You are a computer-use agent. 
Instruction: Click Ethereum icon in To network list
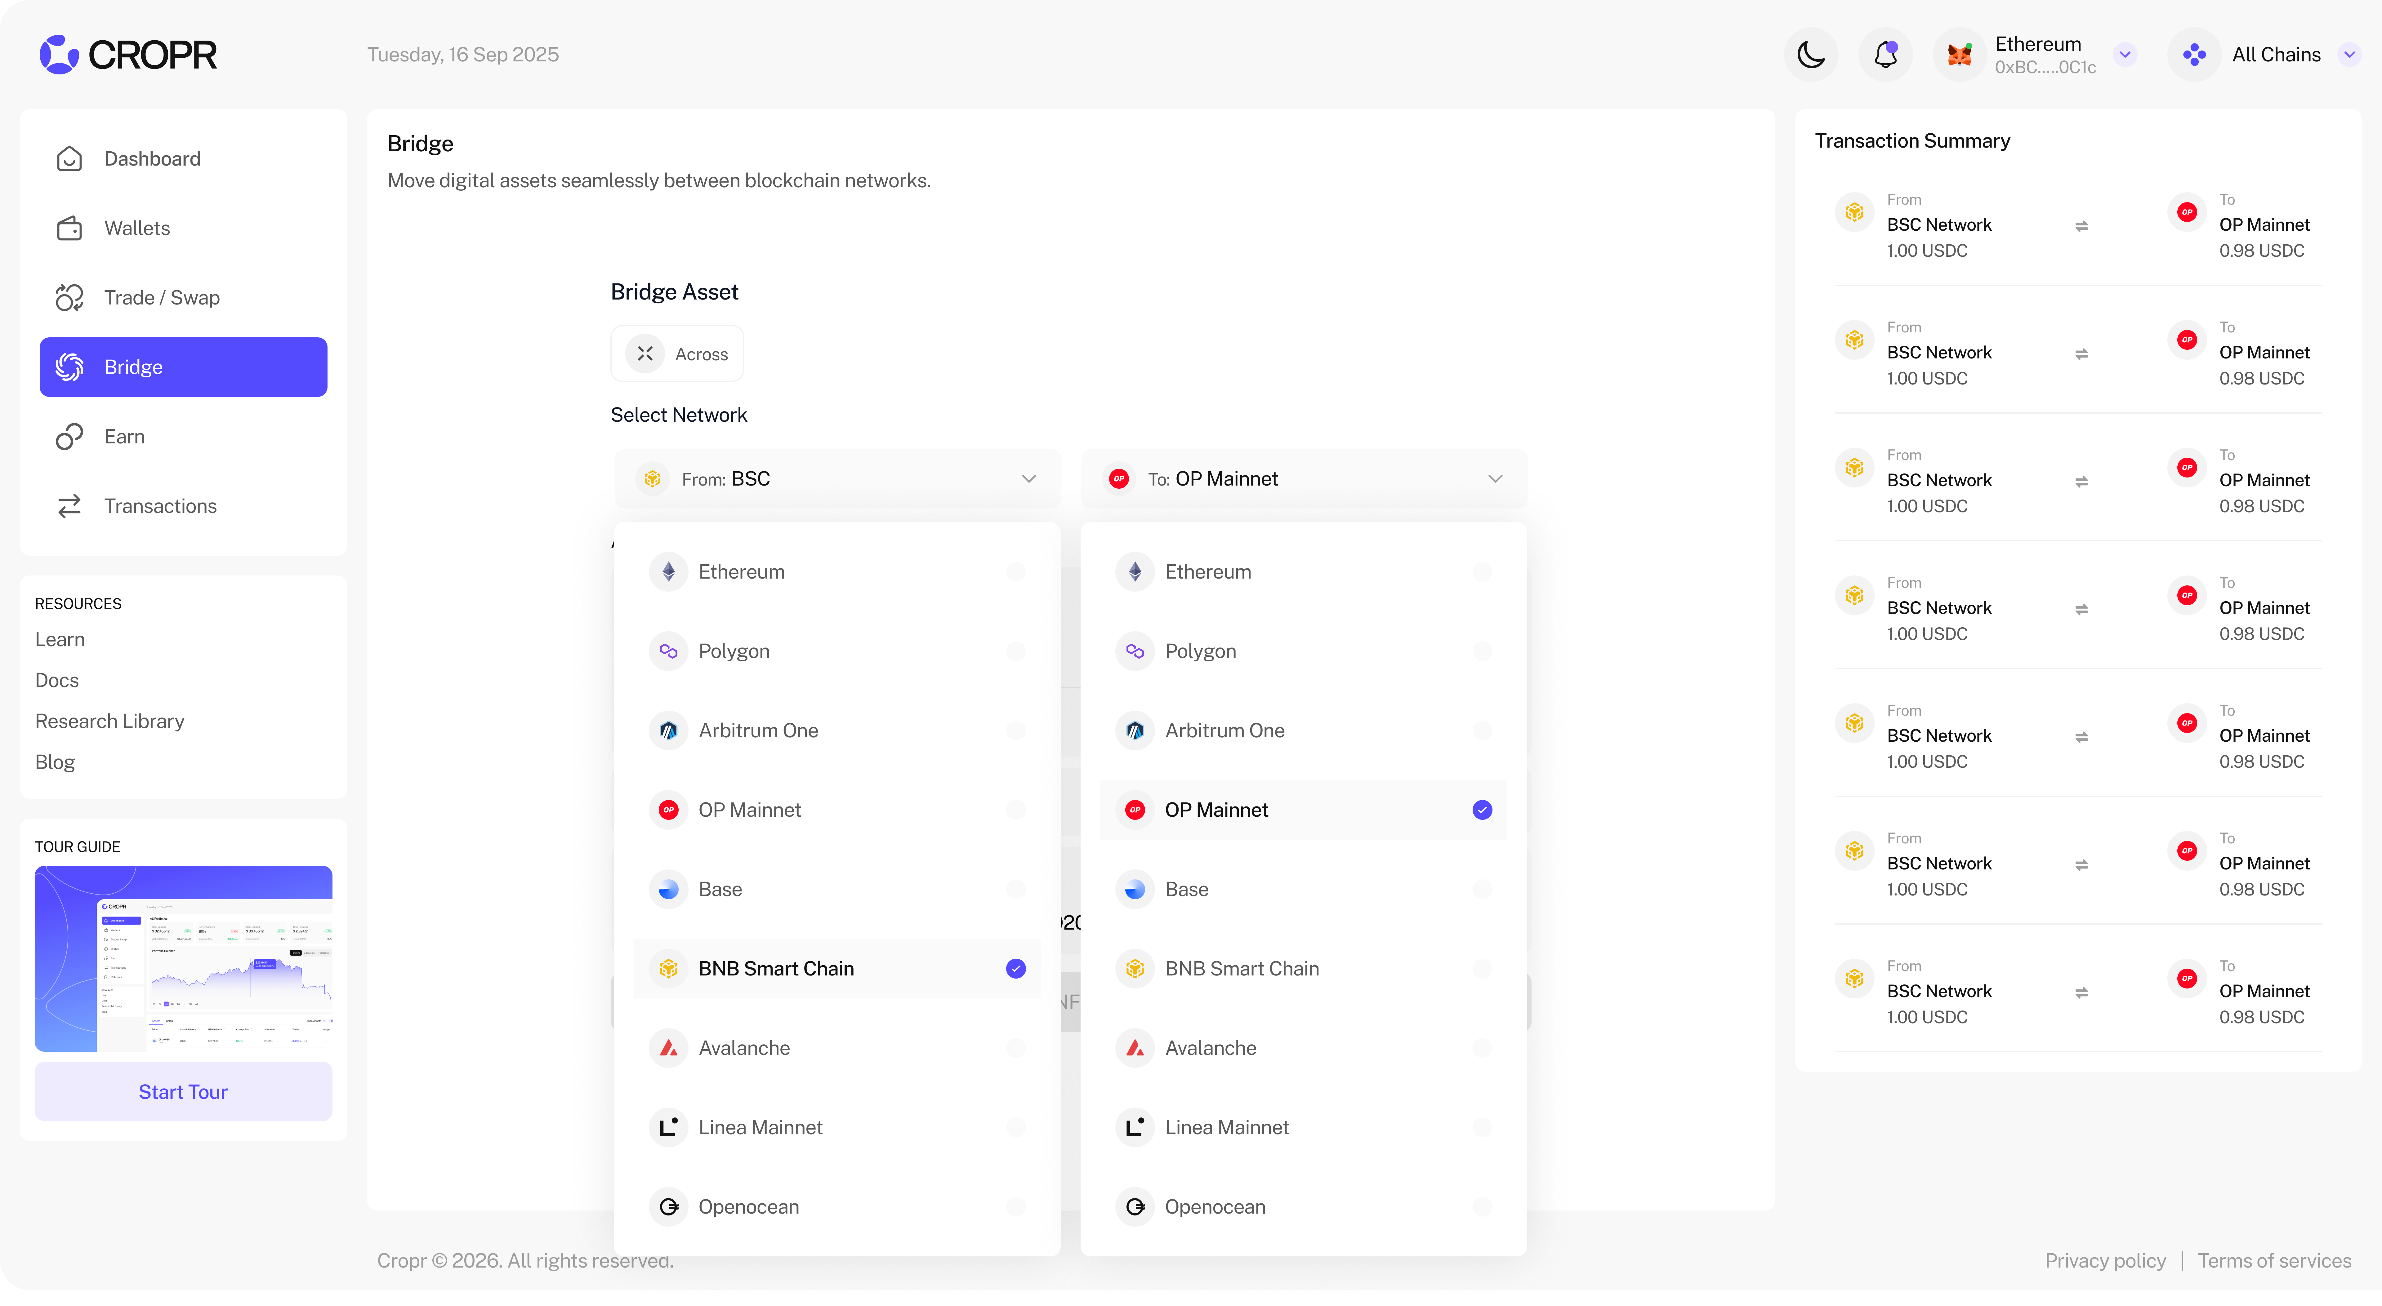coord(1135,572)
